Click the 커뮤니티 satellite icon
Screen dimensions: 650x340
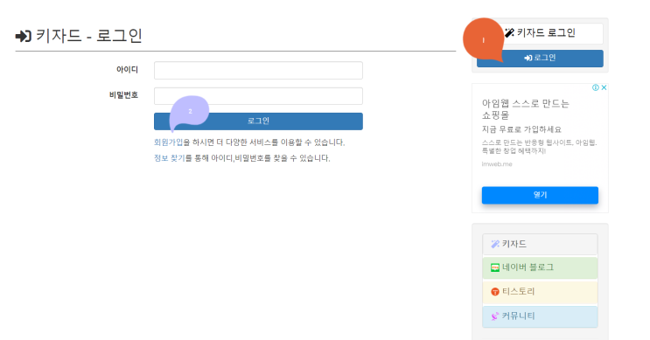point(495,316)
